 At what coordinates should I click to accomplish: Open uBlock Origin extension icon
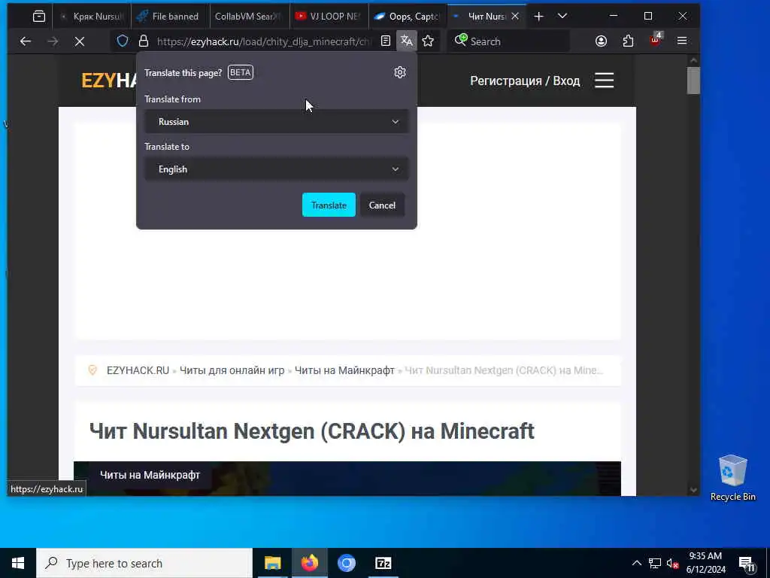coord(656,41)
